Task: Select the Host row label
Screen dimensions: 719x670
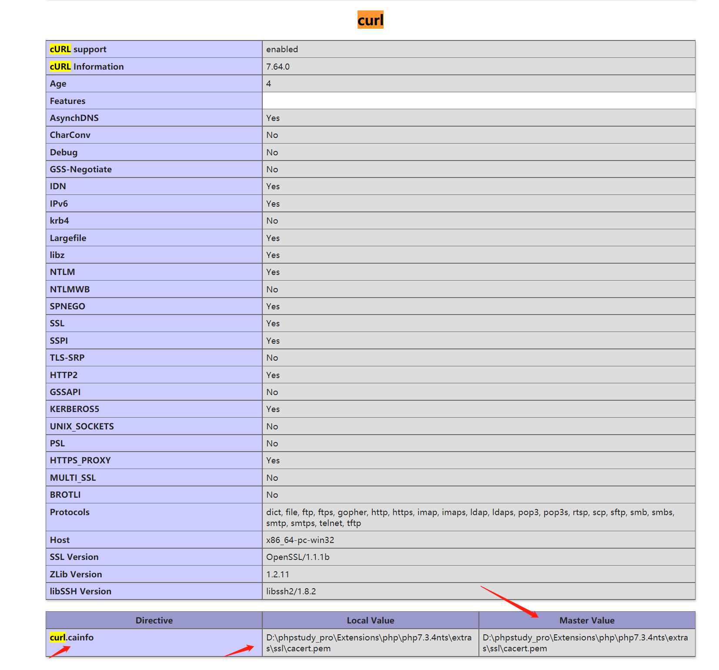Action: click(60, 540)
